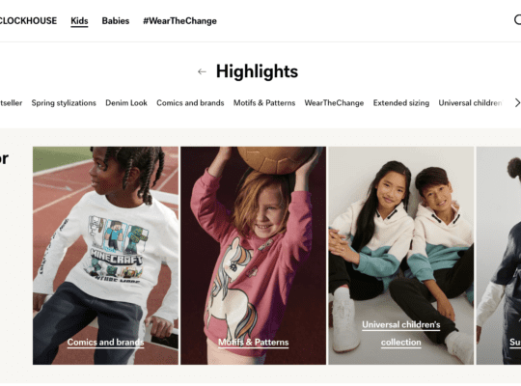This screenshot has width=521, height=386.
Task: Select the Denim Look category
Action: coord(126,103)
